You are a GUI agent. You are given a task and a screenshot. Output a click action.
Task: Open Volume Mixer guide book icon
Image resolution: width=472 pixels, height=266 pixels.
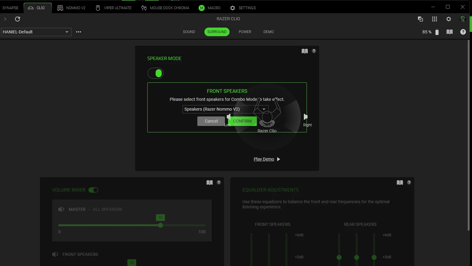(210, 183)
